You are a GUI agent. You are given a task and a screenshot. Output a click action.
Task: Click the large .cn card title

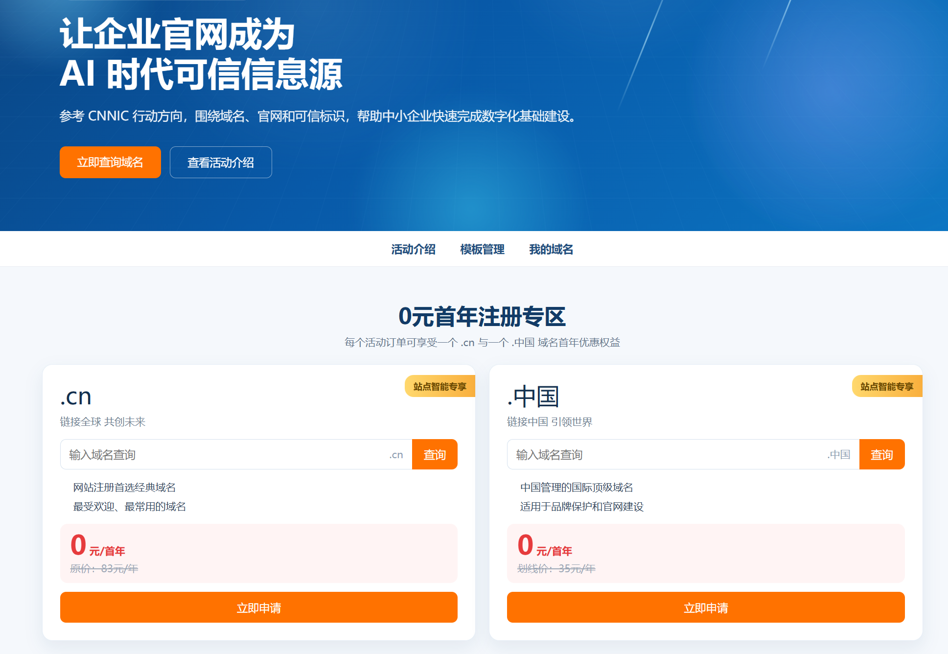76,397
